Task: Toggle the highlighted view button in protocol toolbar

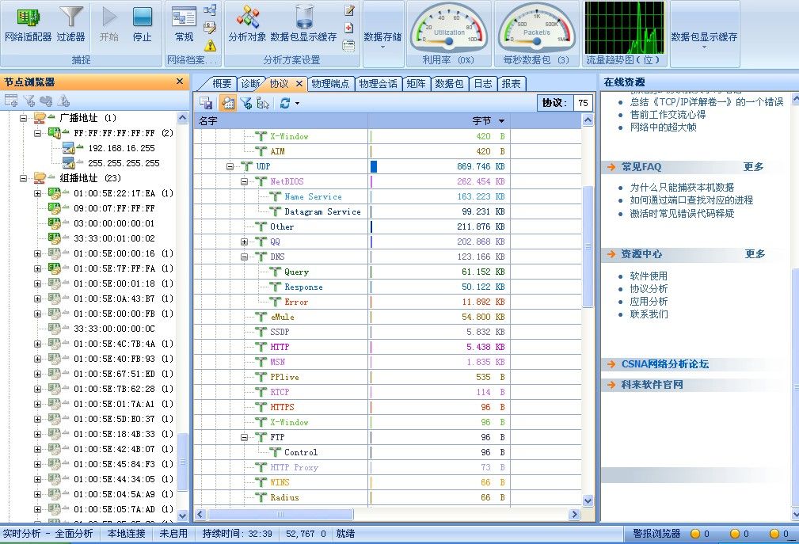Action: [x=227, y=103]
